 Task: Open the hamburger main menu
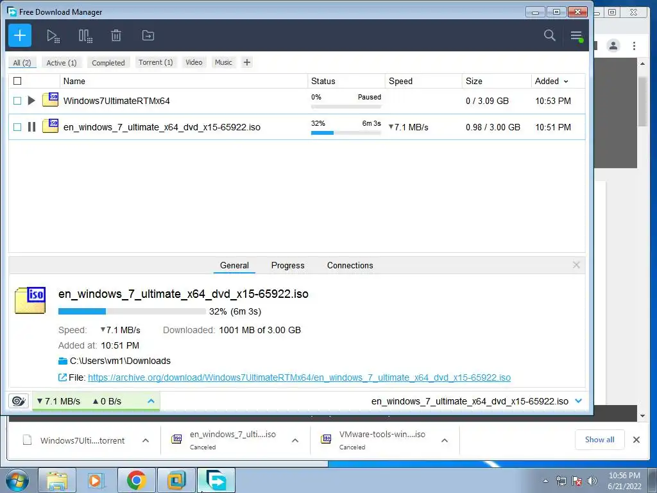pyautogui.click(x=577, y=36)
